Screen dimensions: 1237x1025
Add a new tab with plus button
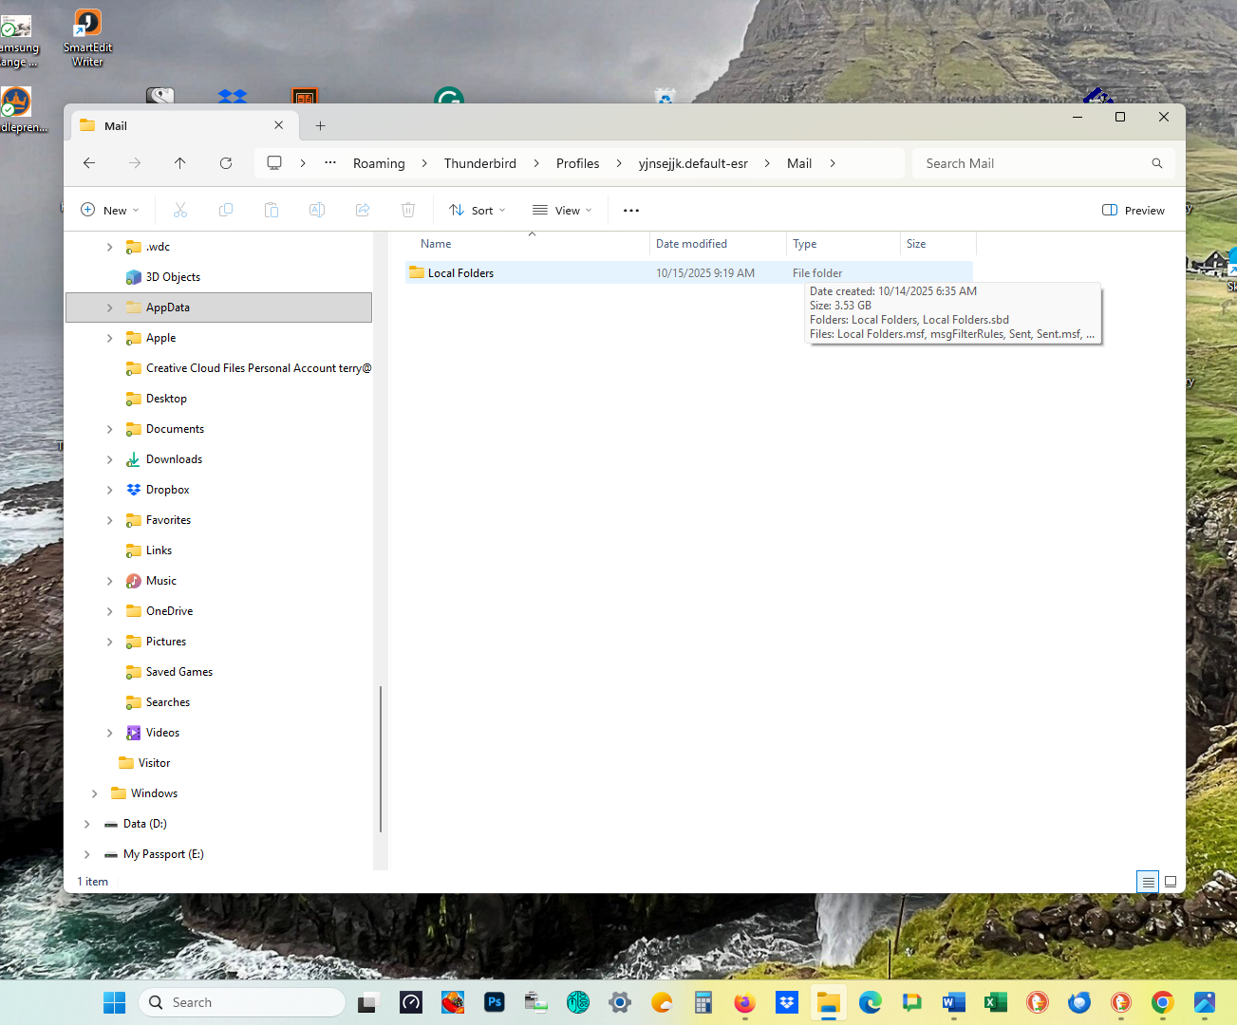pos(321,126)
